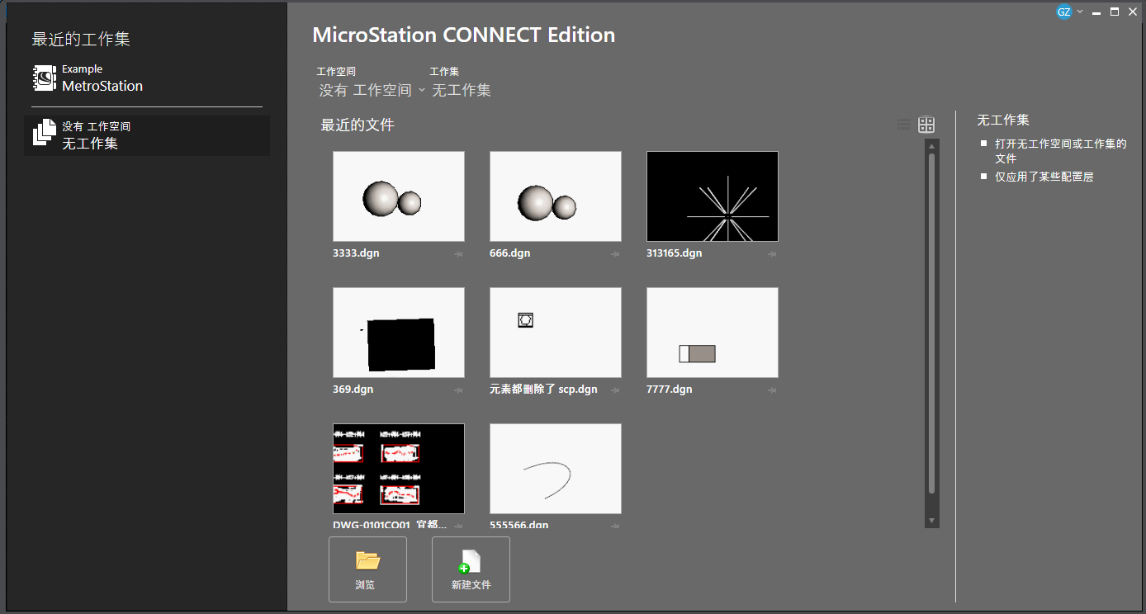The width and height of the screenshot is (1146, 614).
Task: Click the 无工作集 heading in the right panel
Action: (x=1003, y=120)
